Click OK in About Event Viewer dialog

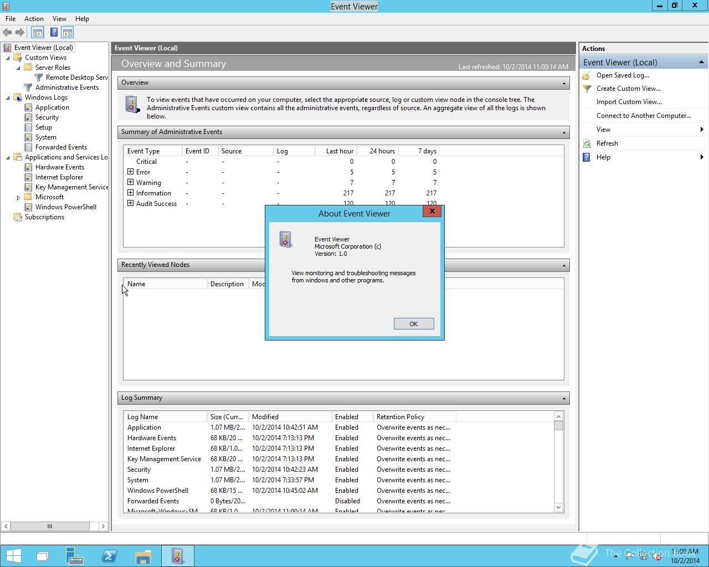pos(414,324)
